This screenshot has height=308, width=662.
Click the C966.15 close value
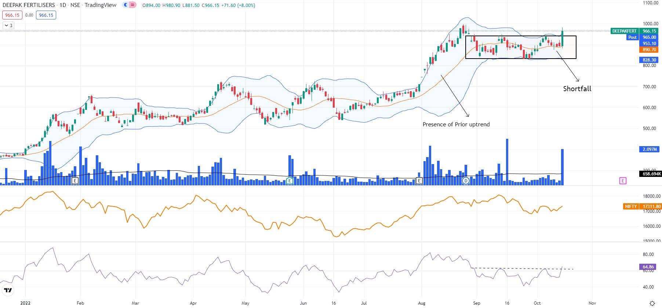pos(210,5)
